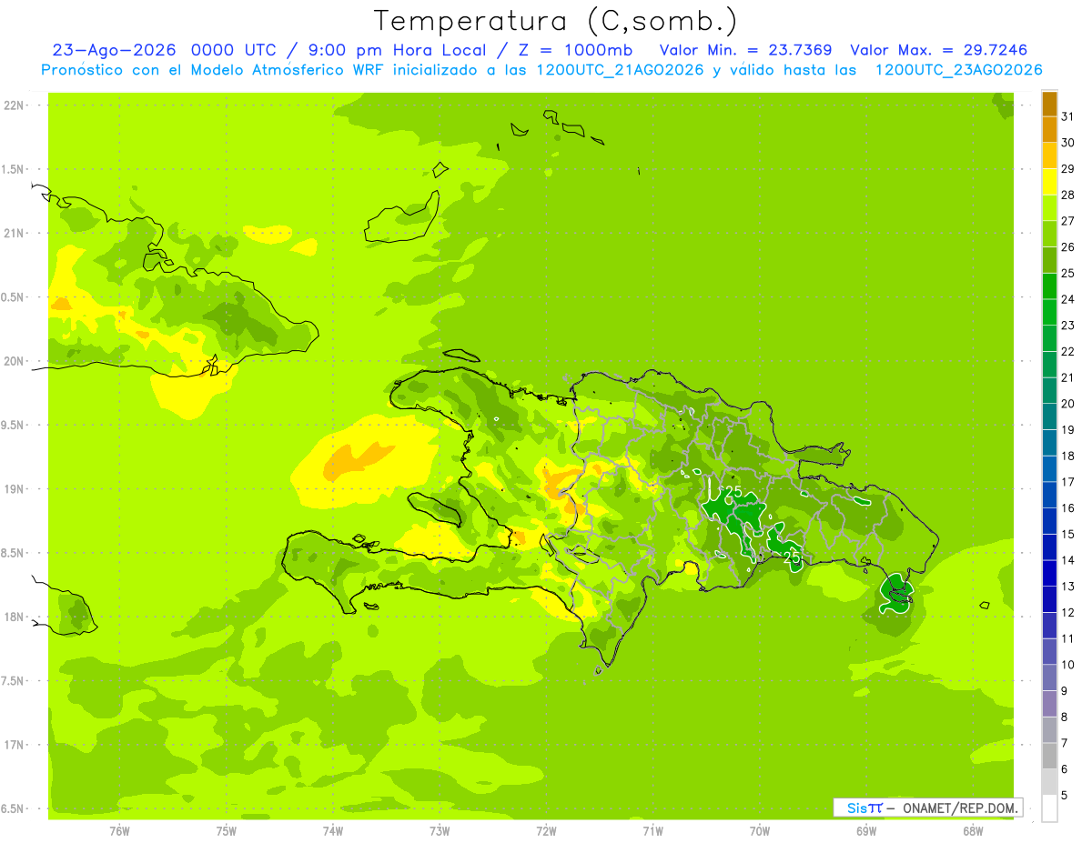1092x843 pixels.
Task: Click the 'SisTT – ONAMET/REP.DOM.' credit label
Action: pyautogui.click(x=927, y=808)
